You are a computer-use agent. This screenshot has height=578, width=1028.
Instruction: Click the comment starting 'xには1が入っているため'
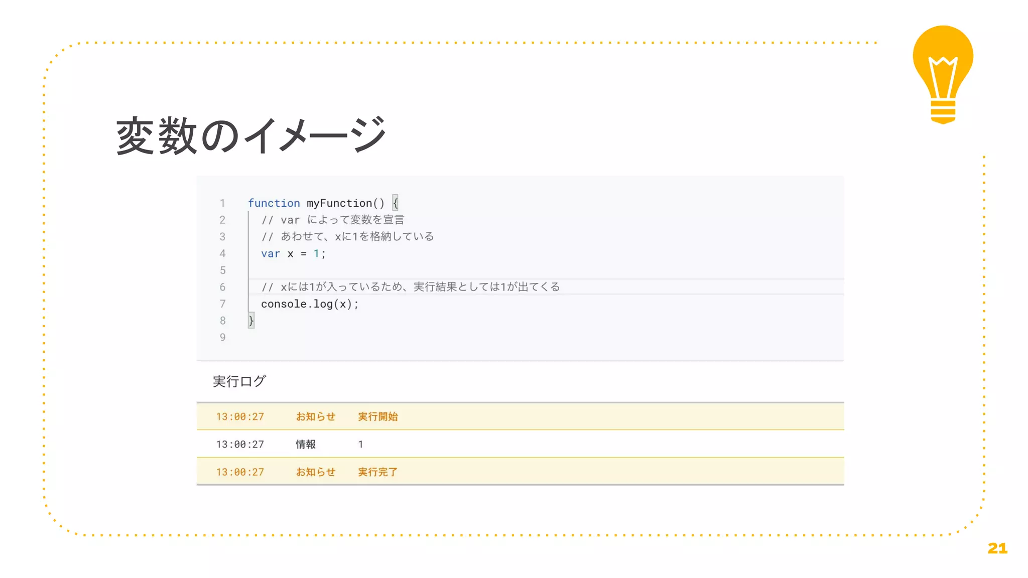410,287
